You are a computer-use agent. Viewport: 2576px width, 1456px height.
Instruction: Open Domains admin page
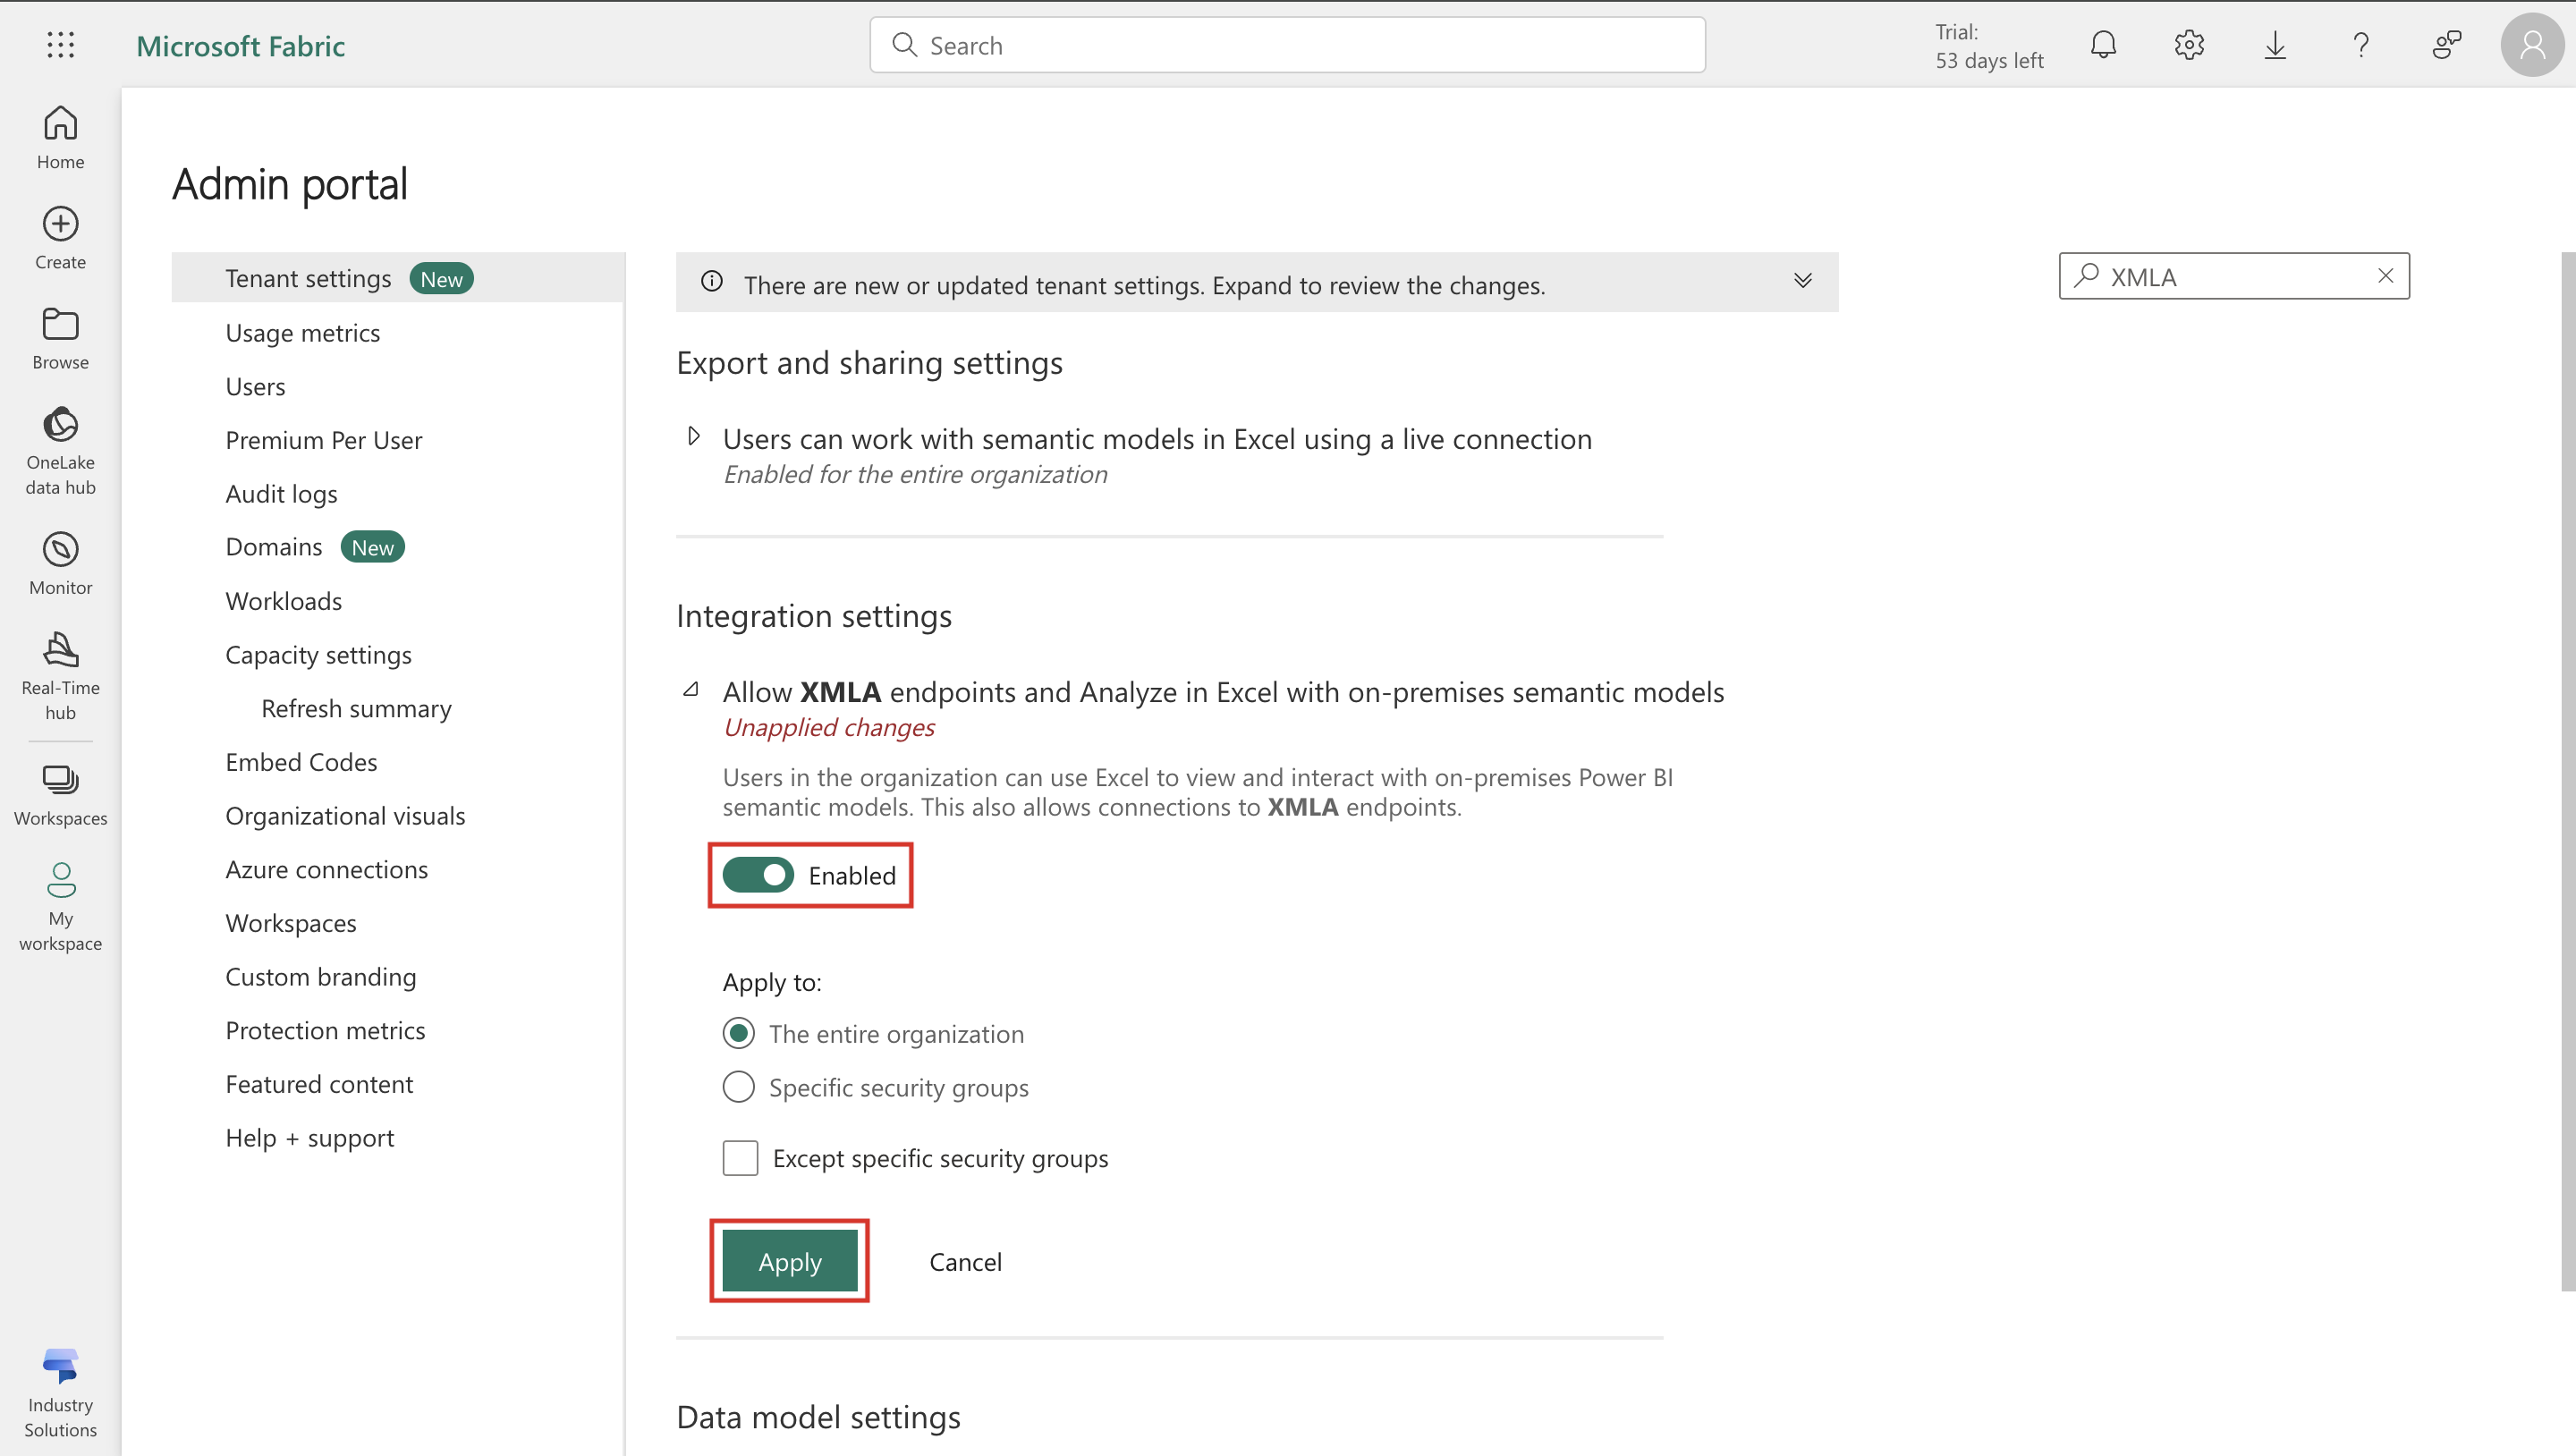click(273, 547)
